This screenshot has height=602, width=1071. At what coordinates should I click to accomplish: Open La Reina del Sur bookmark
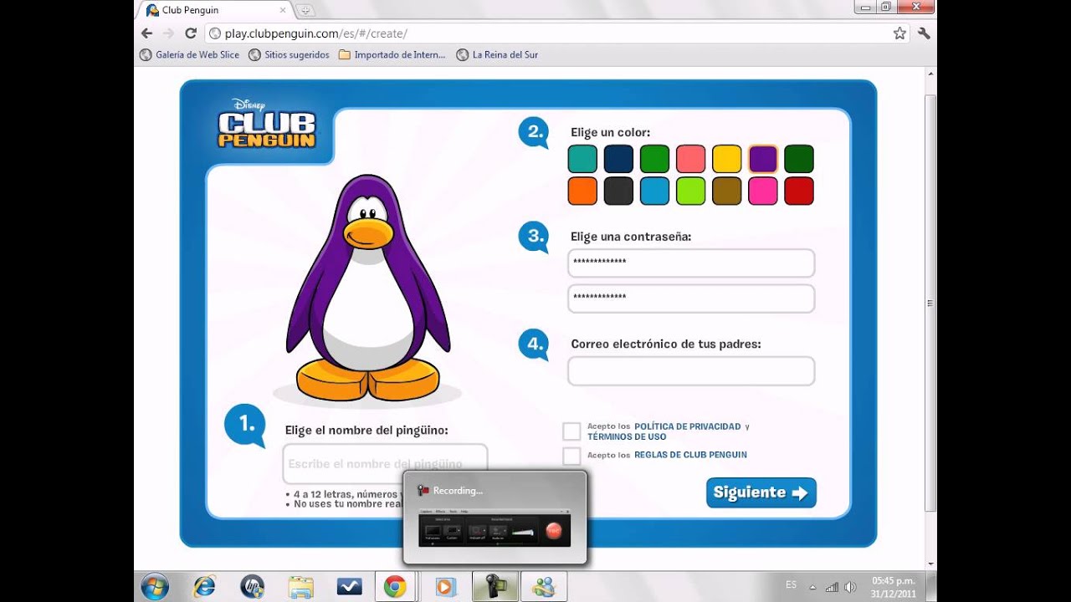497,54
